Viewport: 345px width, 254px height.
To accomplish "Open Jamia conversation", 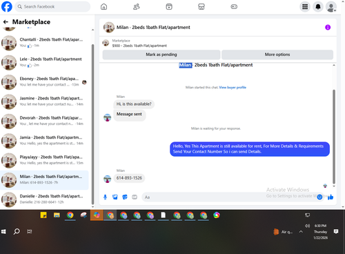I will (x=44, y=140).
